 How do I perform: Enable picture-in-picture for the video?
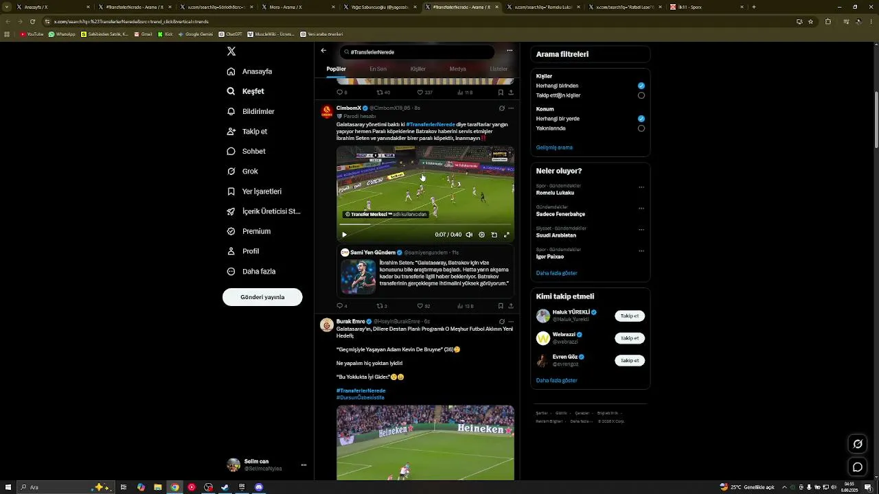click(494, 235)
